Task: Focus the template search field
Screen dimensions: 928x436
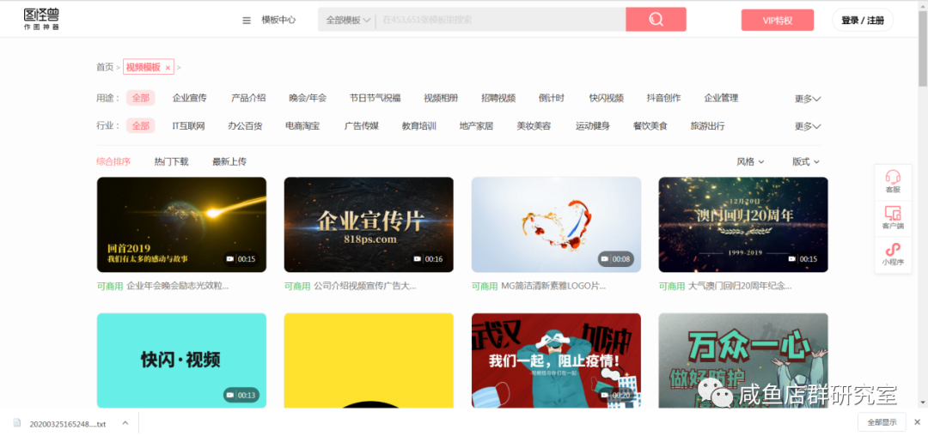Action: point(501,20)
